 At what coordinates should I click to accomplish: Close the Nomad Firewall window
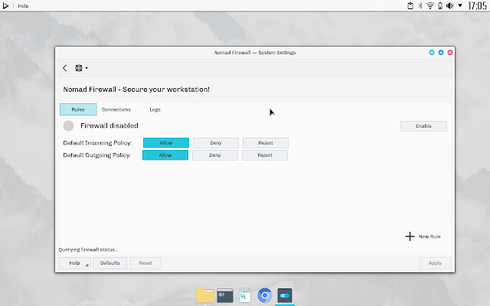[450, 53]
